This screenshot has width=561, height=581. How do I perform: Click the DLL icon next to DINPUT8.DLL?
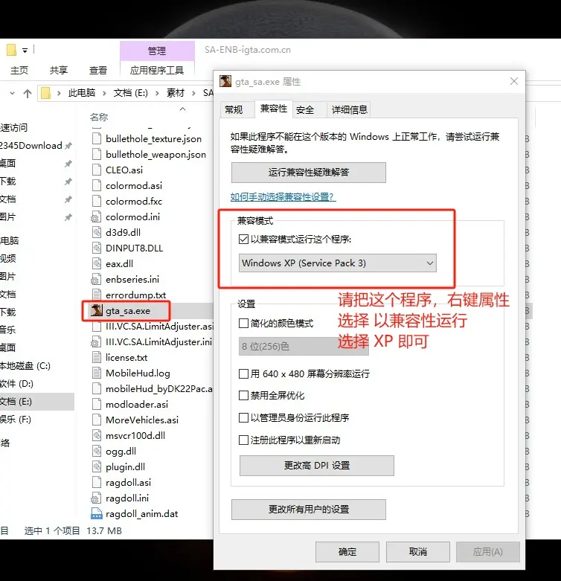click(97, 248)
